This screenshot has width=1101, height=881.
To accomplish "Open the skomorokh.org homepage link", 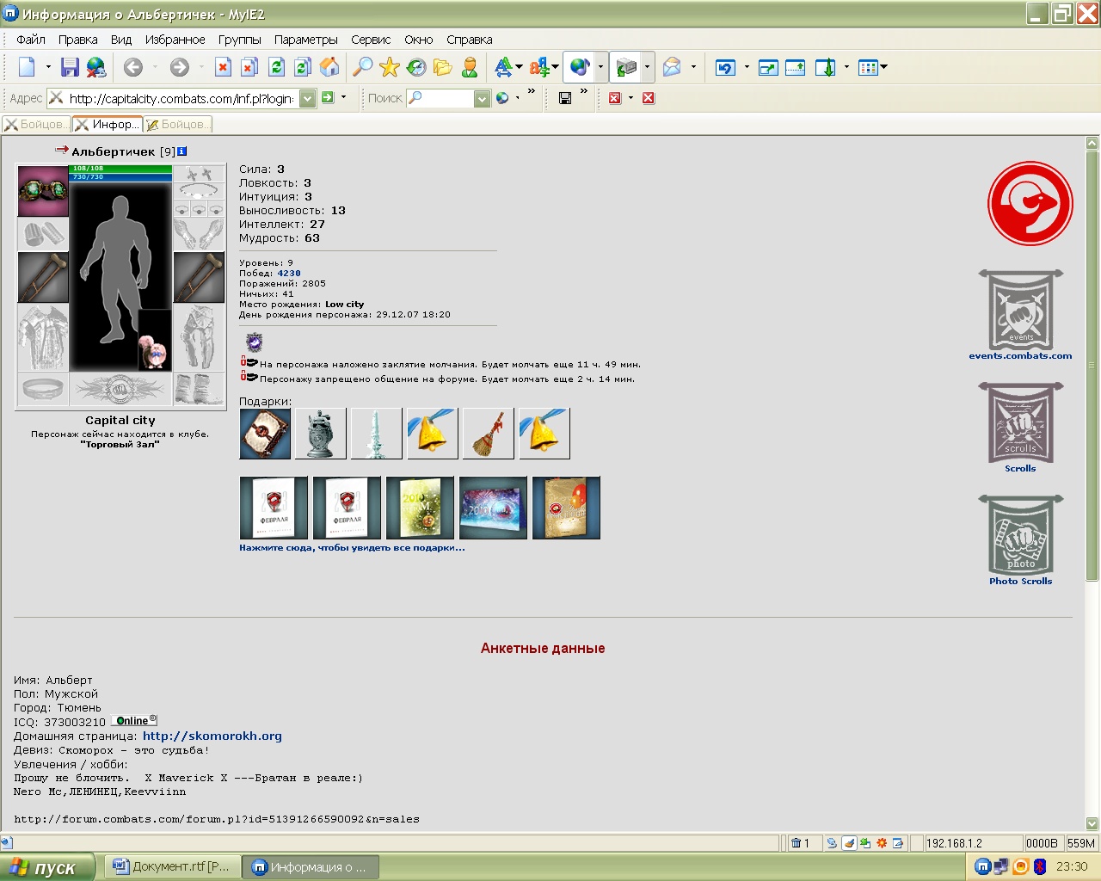I will tap(212, 736).
